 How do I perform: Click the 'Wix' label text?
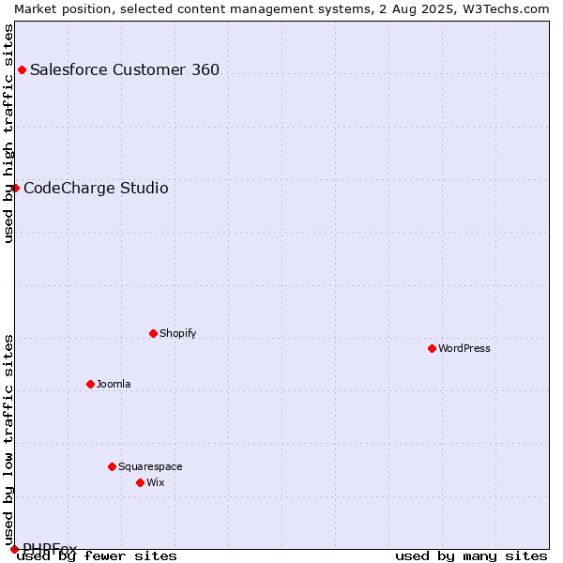coord(156,482)
